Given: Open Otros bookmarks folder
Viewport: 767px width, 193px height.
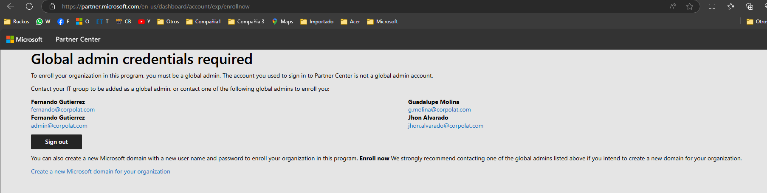Looking at the screenshot, I should click(168, 22).
